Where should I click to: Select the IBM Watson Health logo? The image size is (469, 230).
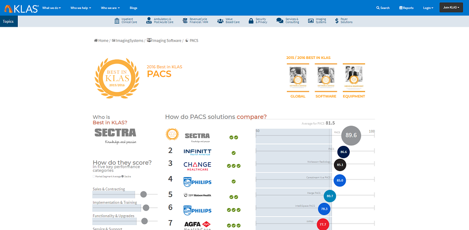(x=197, y=195)
